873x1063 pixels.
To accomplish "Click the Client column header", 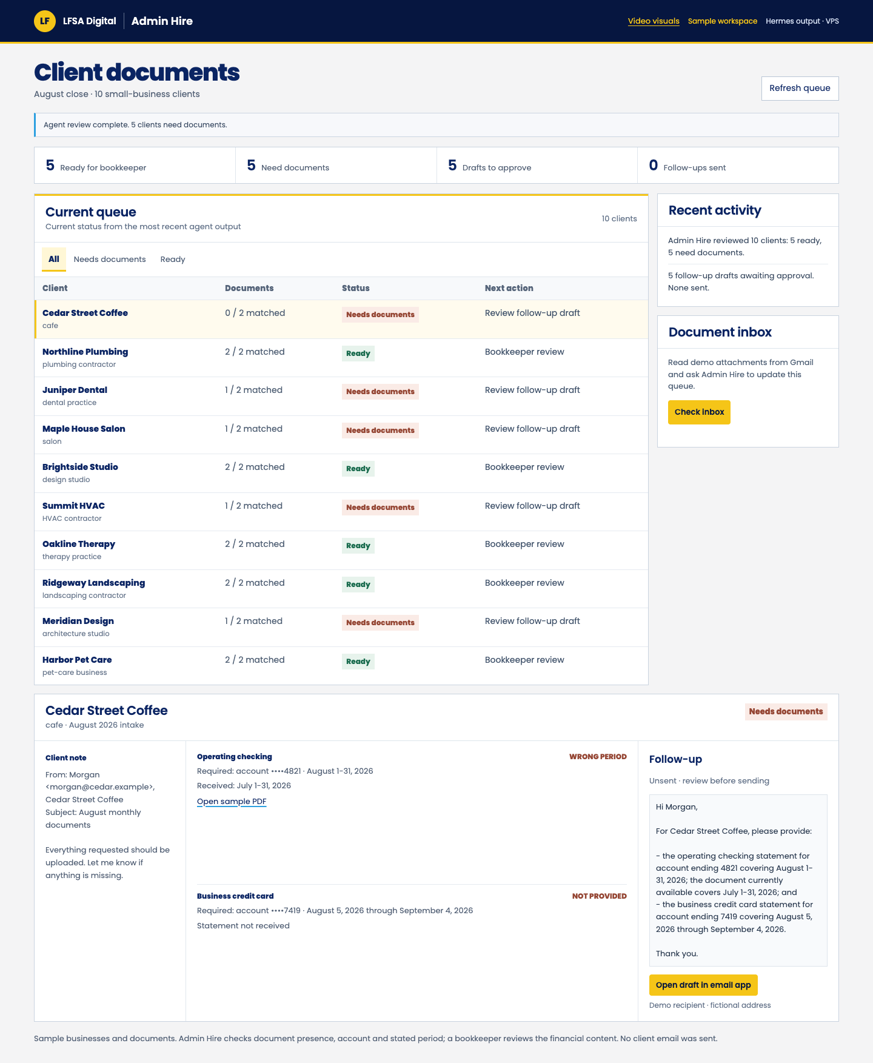I will 55,289.
